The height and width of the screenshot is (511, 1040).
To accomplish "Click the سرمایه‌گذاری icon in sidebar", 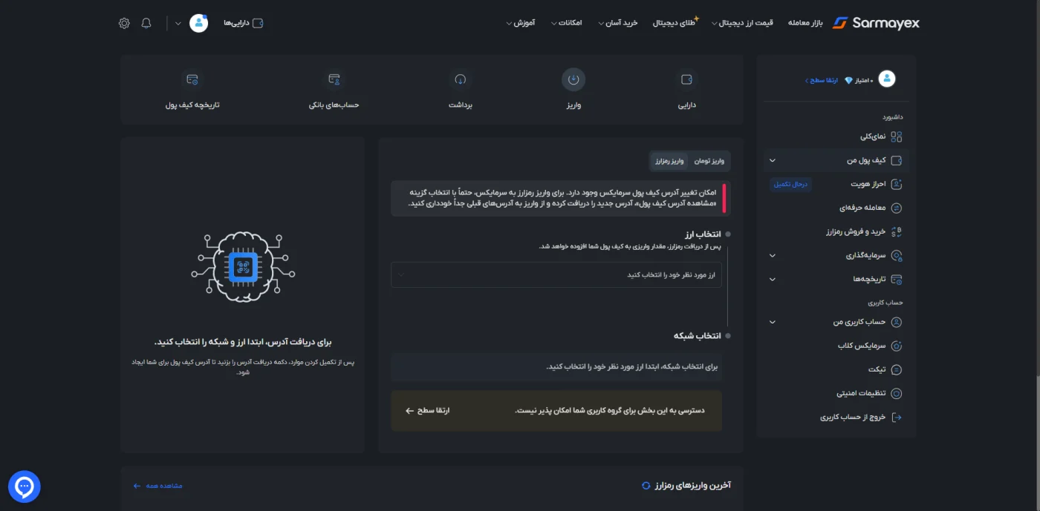I will (x=897, y=255).
